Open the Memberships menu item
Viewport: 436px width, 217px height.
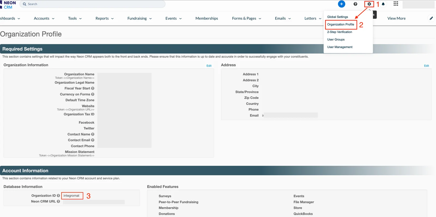click(x=207, y=18)
